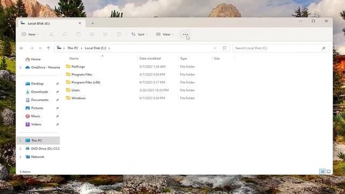Image resolution: width=345 pixels, height=194 pixels.
Task: Open the address bar history dropdown
Action: pyautogui.click(x=215, y=48)
